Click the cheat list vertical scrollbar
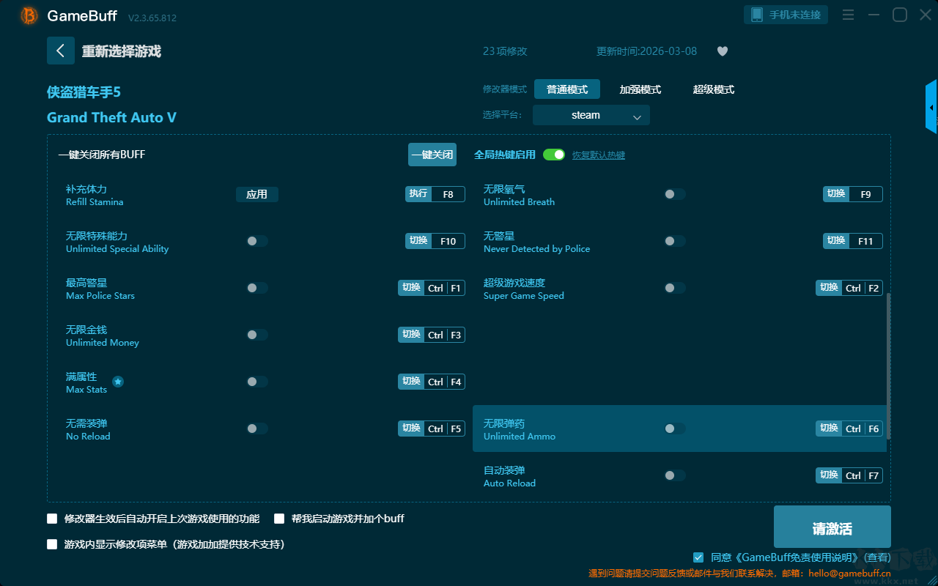 coord(889,366)
